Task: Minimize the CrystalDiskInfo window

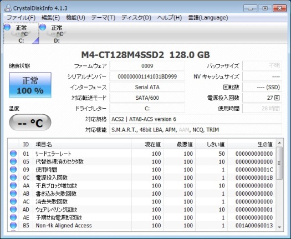Action: 250,8
